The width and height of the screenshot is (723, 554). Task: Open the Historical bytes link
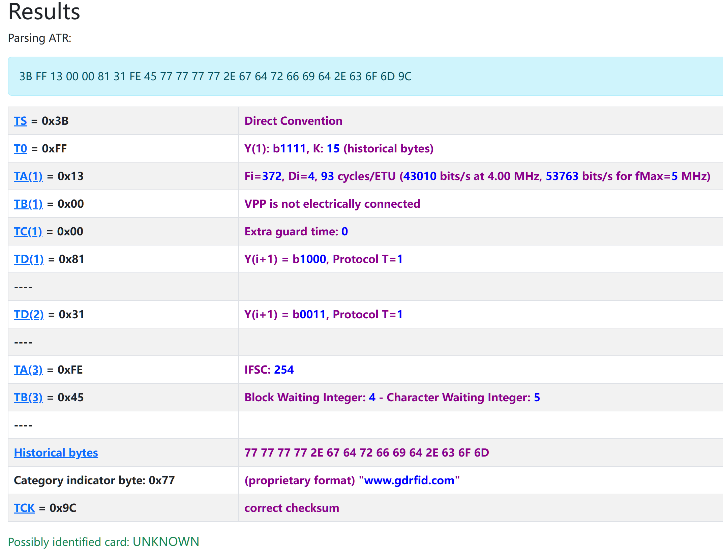(x=56, y=453)
